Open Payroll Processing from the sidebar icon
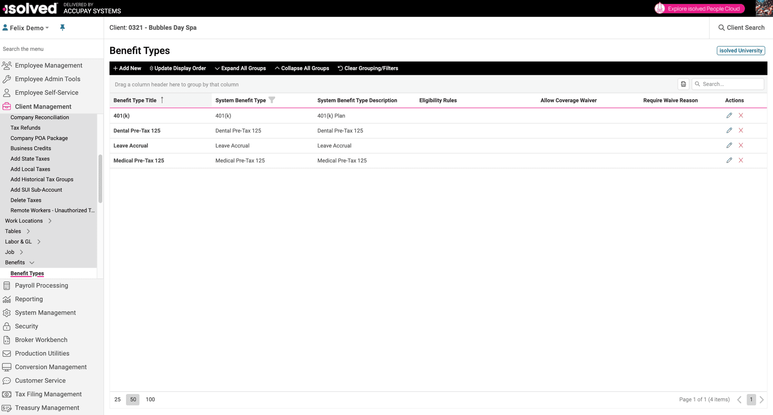This screenshot has width=773, height=415. click(x=6, y=285)
